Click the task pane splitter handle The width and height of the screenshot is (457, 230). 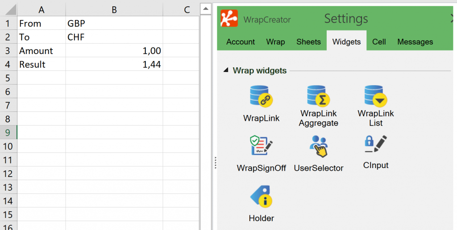216,162
